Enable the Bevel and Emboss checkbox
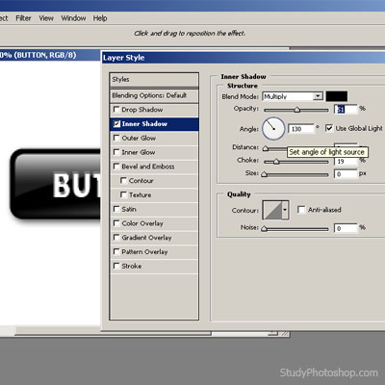This screenshot has height=385, width=385. click(116, 167)
